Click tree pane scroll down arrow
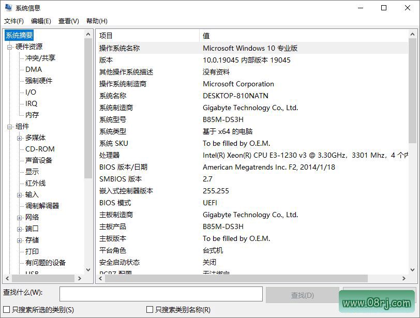Viewport: 420px width, 318px height. 88,270
